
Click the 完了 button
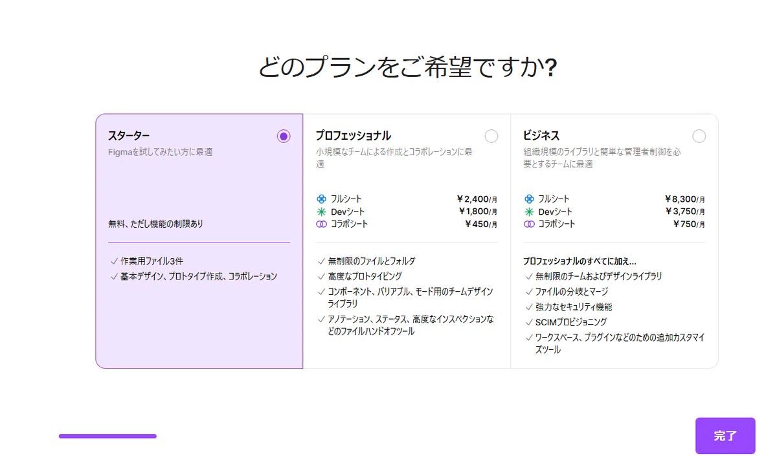725,436
